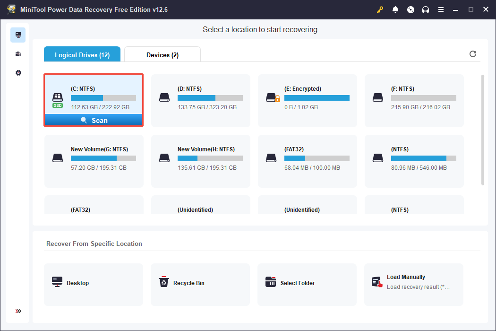Select the FAT32 partition with 68.04 MB used
The image size is (496, 331).
pos(307,161)
